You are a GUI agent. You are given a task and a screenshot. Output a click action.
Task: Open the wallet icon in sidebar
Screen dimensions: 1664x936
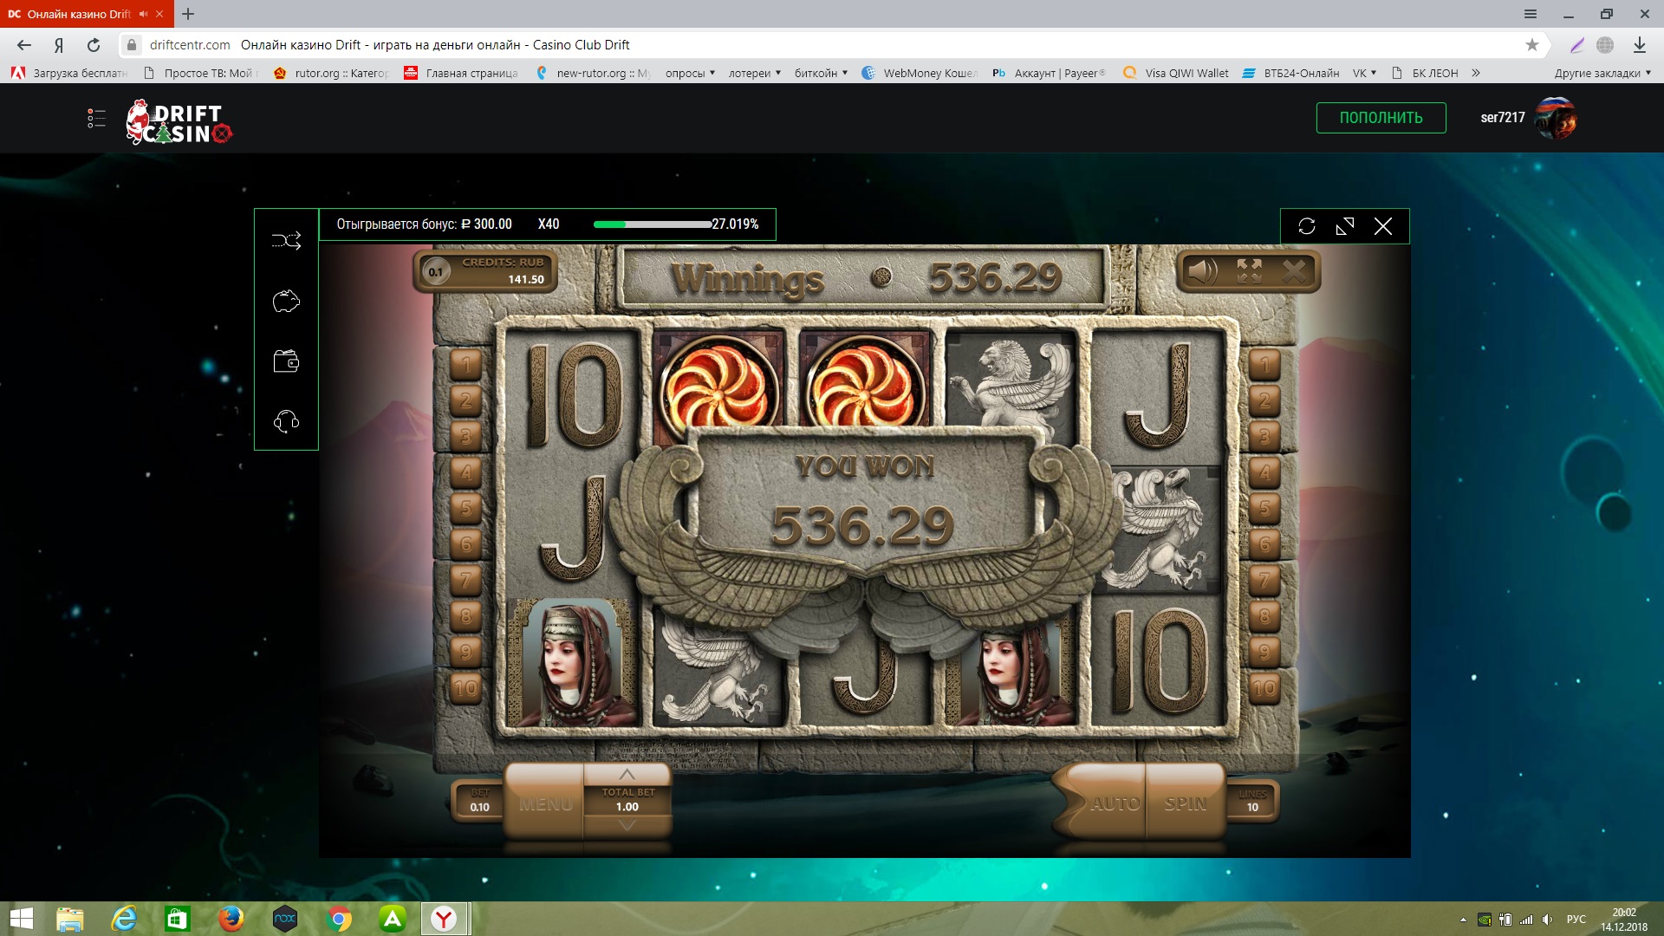[x=286, y=361]
